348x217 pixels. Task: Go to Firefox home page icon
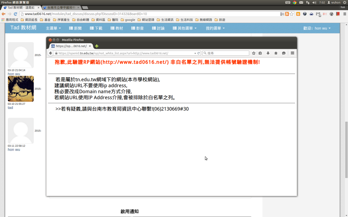pos(276,53)
